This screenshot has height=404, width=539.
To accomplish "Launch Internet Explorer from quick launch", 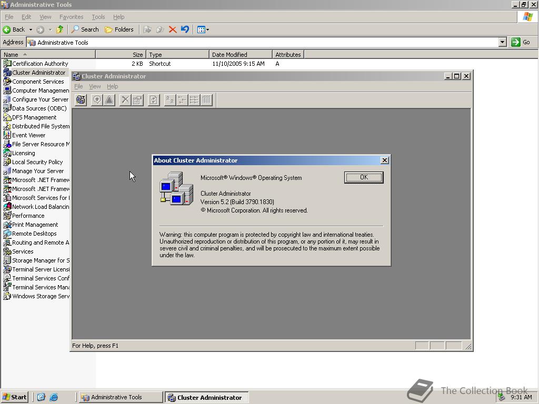I will (54, 397).
